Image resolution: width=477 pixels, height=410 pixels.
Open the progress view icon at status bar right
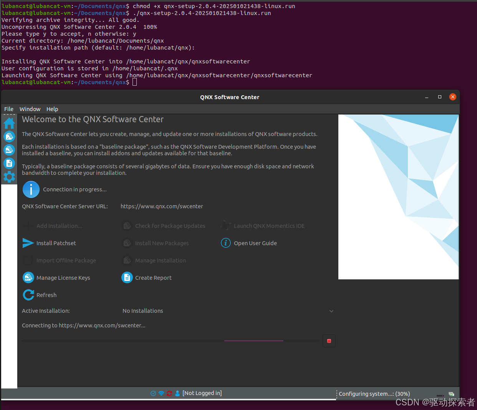pos(451,394)
